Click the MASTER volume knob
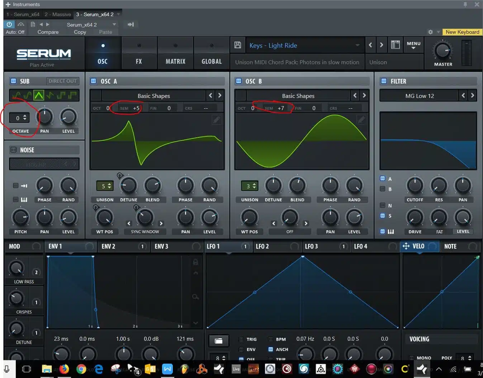The height and width of the screenshot is (378, 483). tap(443, 51)
